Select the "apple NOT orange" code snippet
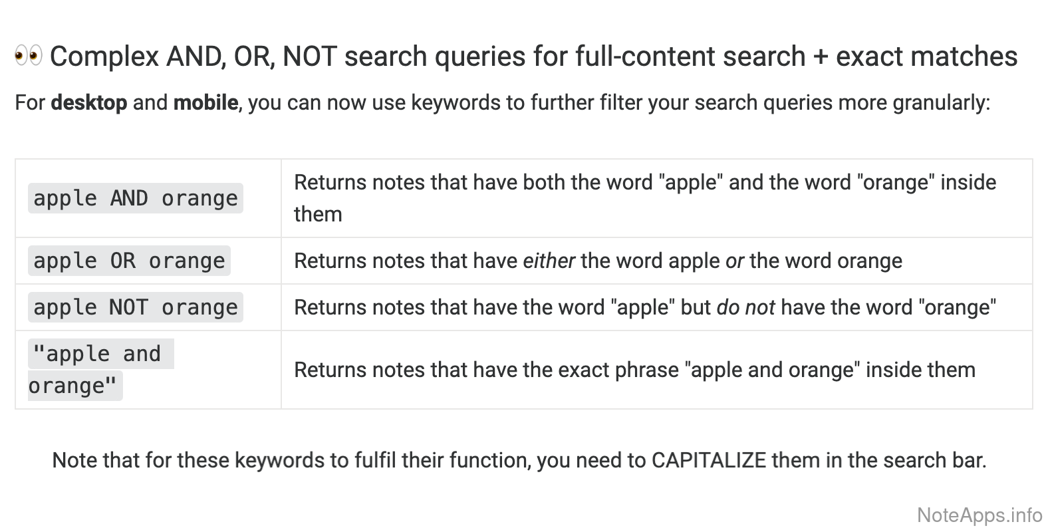This screenshot has height=528, width=1044. (x=135, y=307)
